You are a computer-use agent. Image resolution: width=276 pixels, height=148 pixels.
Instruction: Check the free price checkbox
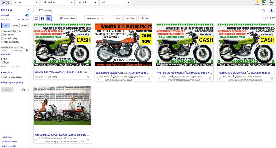(x=3, y=63)
